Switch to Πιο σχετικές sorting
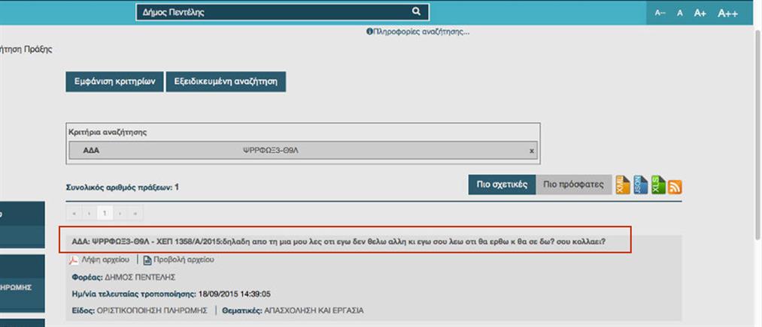This screenshot has height=327, width=762. pos(502,185)
